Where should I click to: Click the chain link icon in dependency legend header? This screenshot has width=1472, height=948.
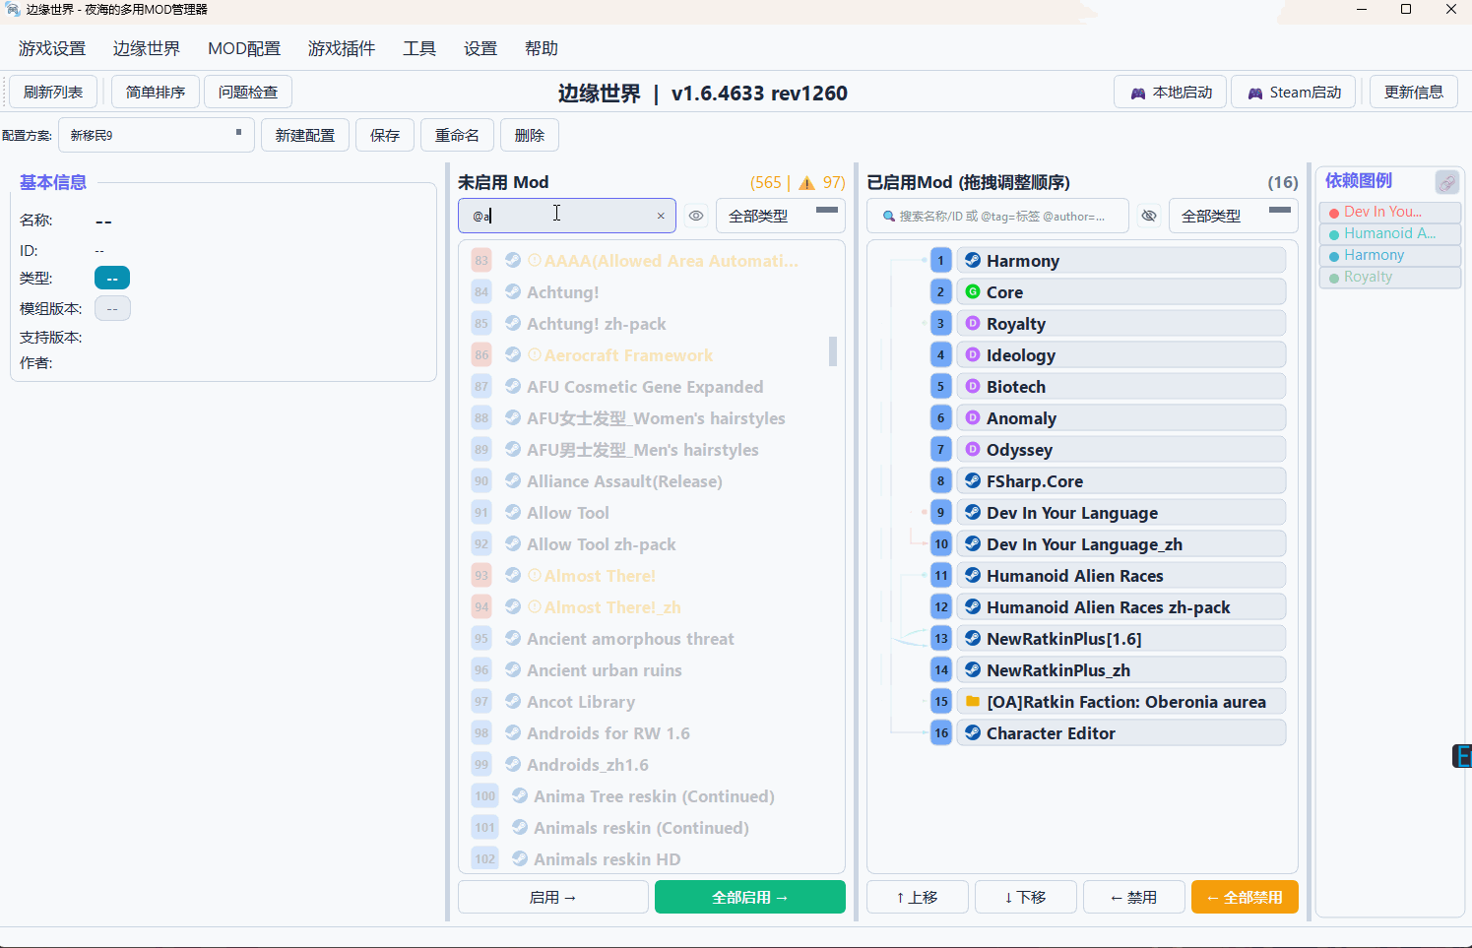pyautogui.click(x=1447, y=182)
